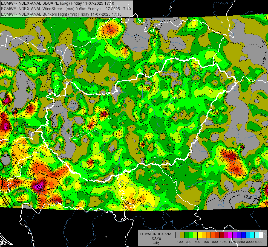This screenshot has width=268, height=247.
Task: Select the cyan swatch after the 3000 tick
Action: tap(252, 235)
